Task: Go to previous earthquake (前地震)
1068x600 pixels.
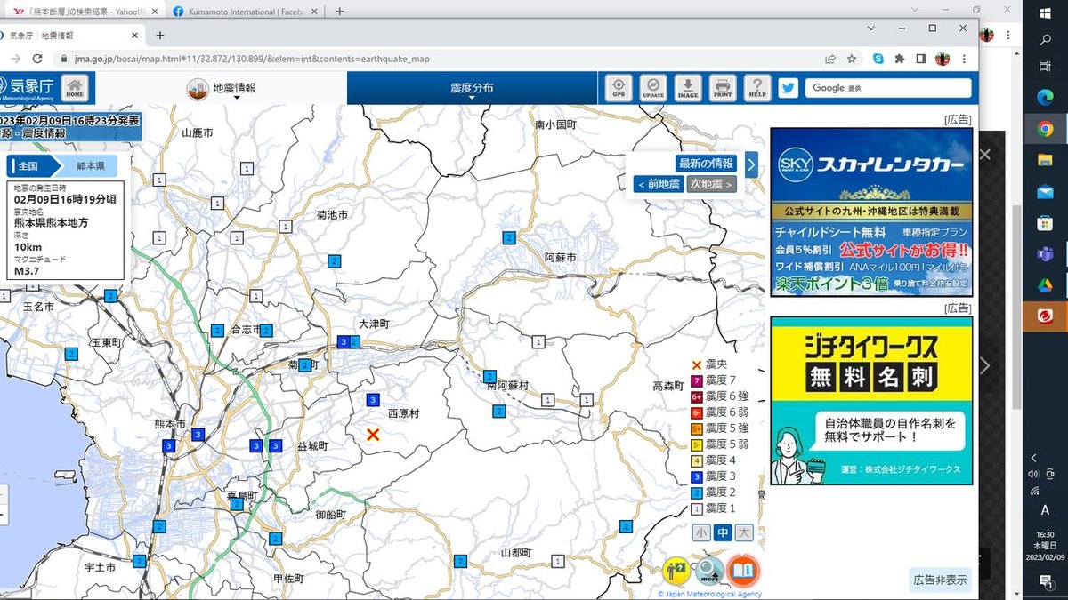Action: pos(659,184)
